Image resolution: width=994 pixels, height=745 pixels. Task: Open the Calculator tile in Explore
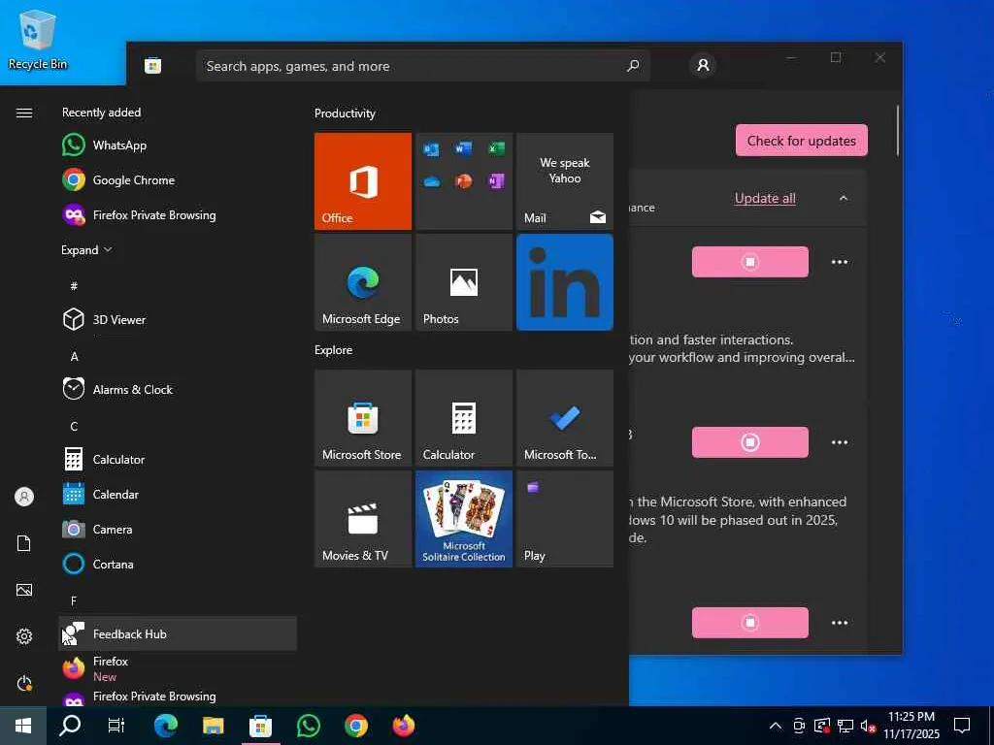[x=464, y=418]
